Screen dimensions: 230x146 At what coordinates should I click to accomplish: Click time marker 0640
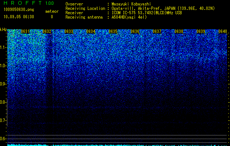pyautogui.click(x=223, y=31)
